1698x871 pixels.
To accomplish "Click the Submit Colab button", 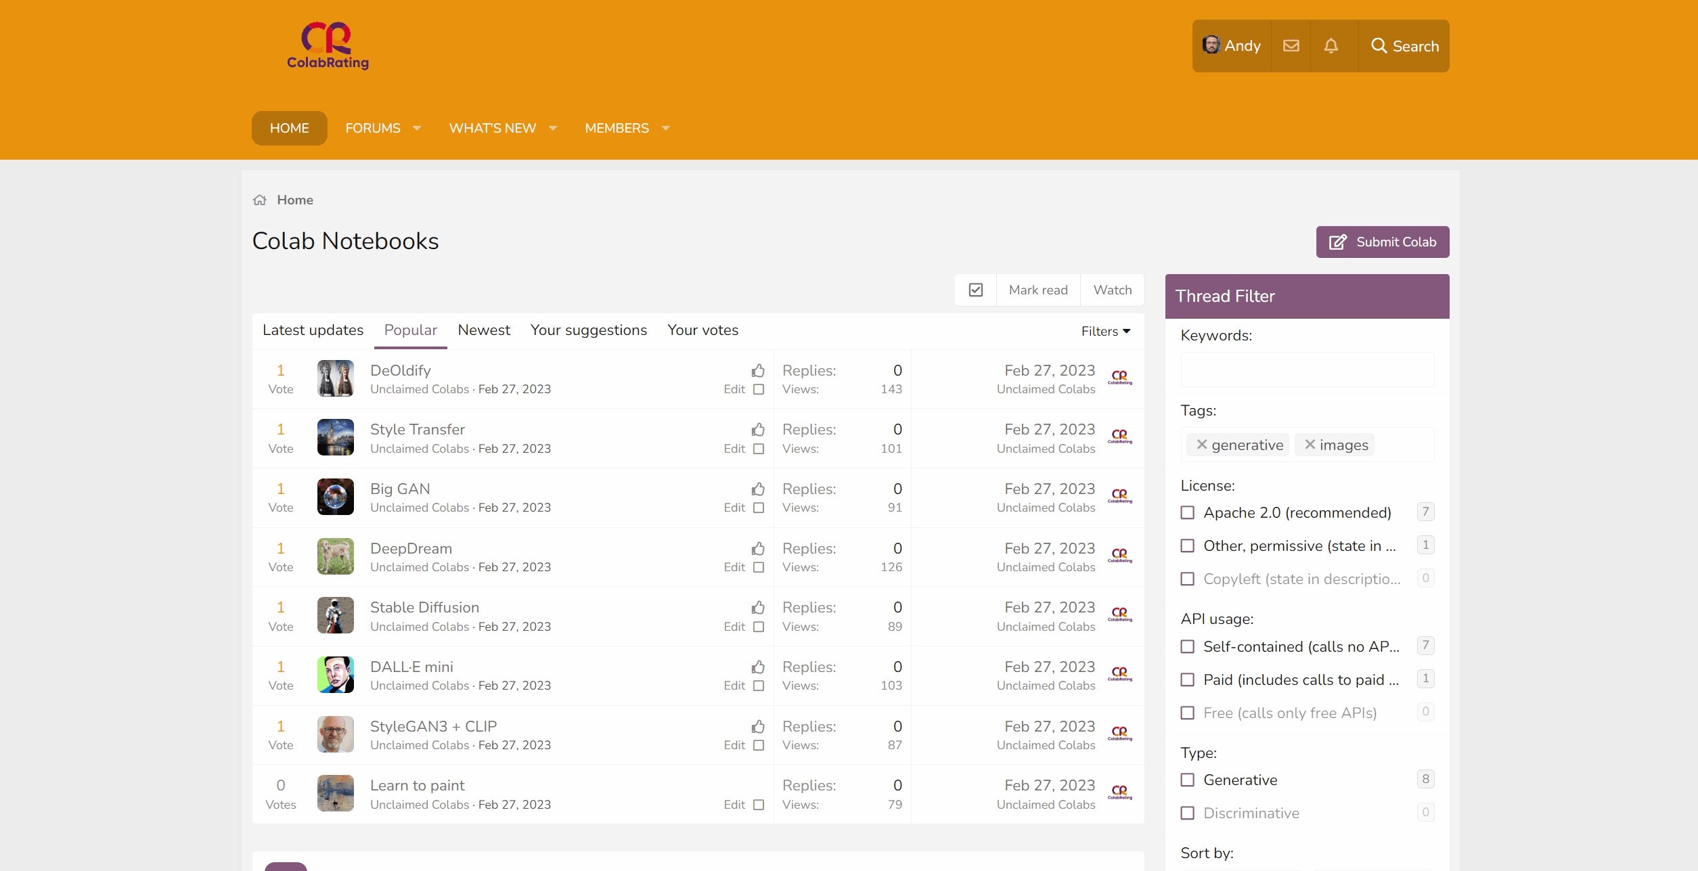I will (1382, 242).
